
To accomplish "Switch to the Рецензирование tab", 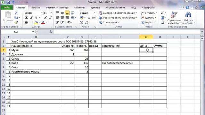I will [116, 8].
